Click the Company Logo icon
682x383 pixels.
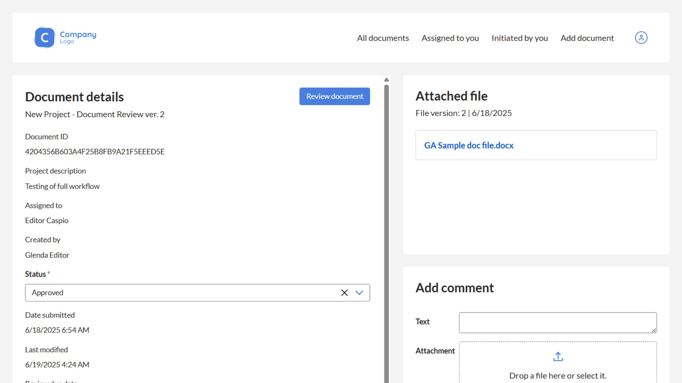45,38
